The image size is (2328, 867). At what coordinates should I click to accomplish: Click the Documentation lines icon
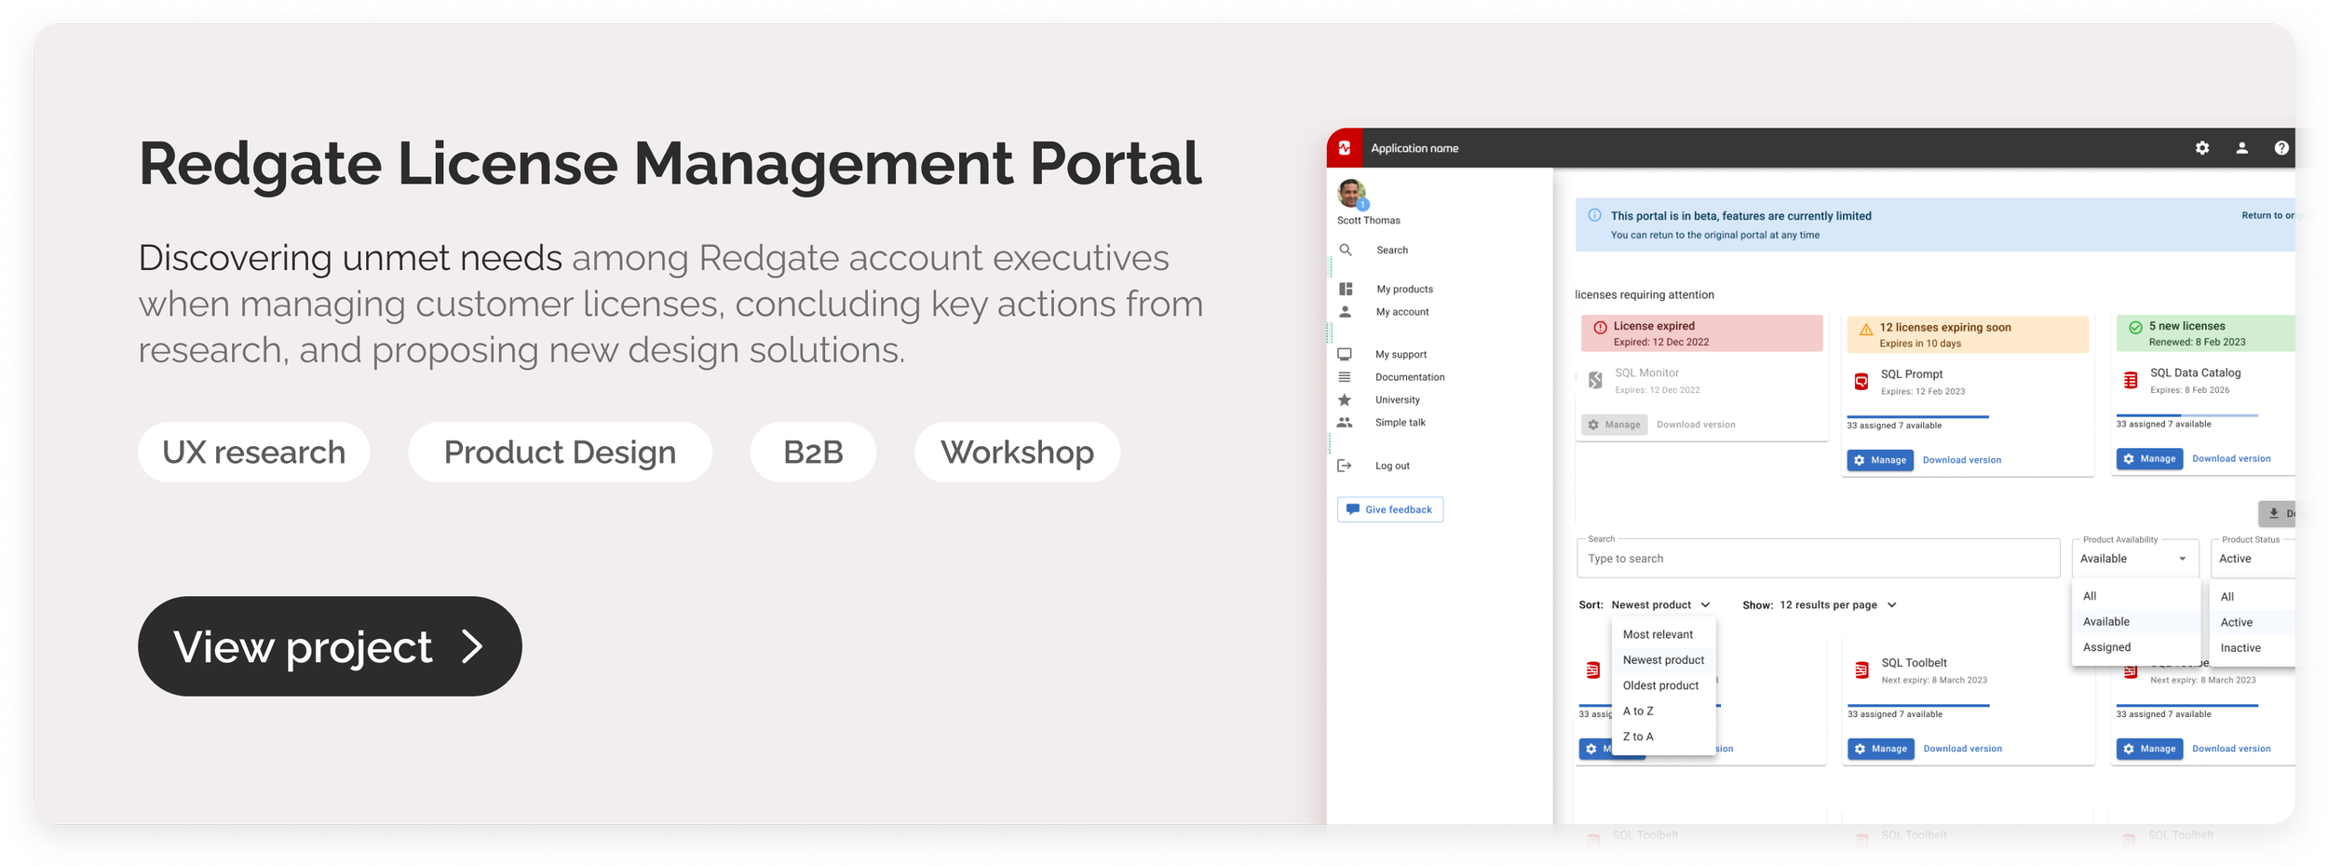tap(1345, 377)
